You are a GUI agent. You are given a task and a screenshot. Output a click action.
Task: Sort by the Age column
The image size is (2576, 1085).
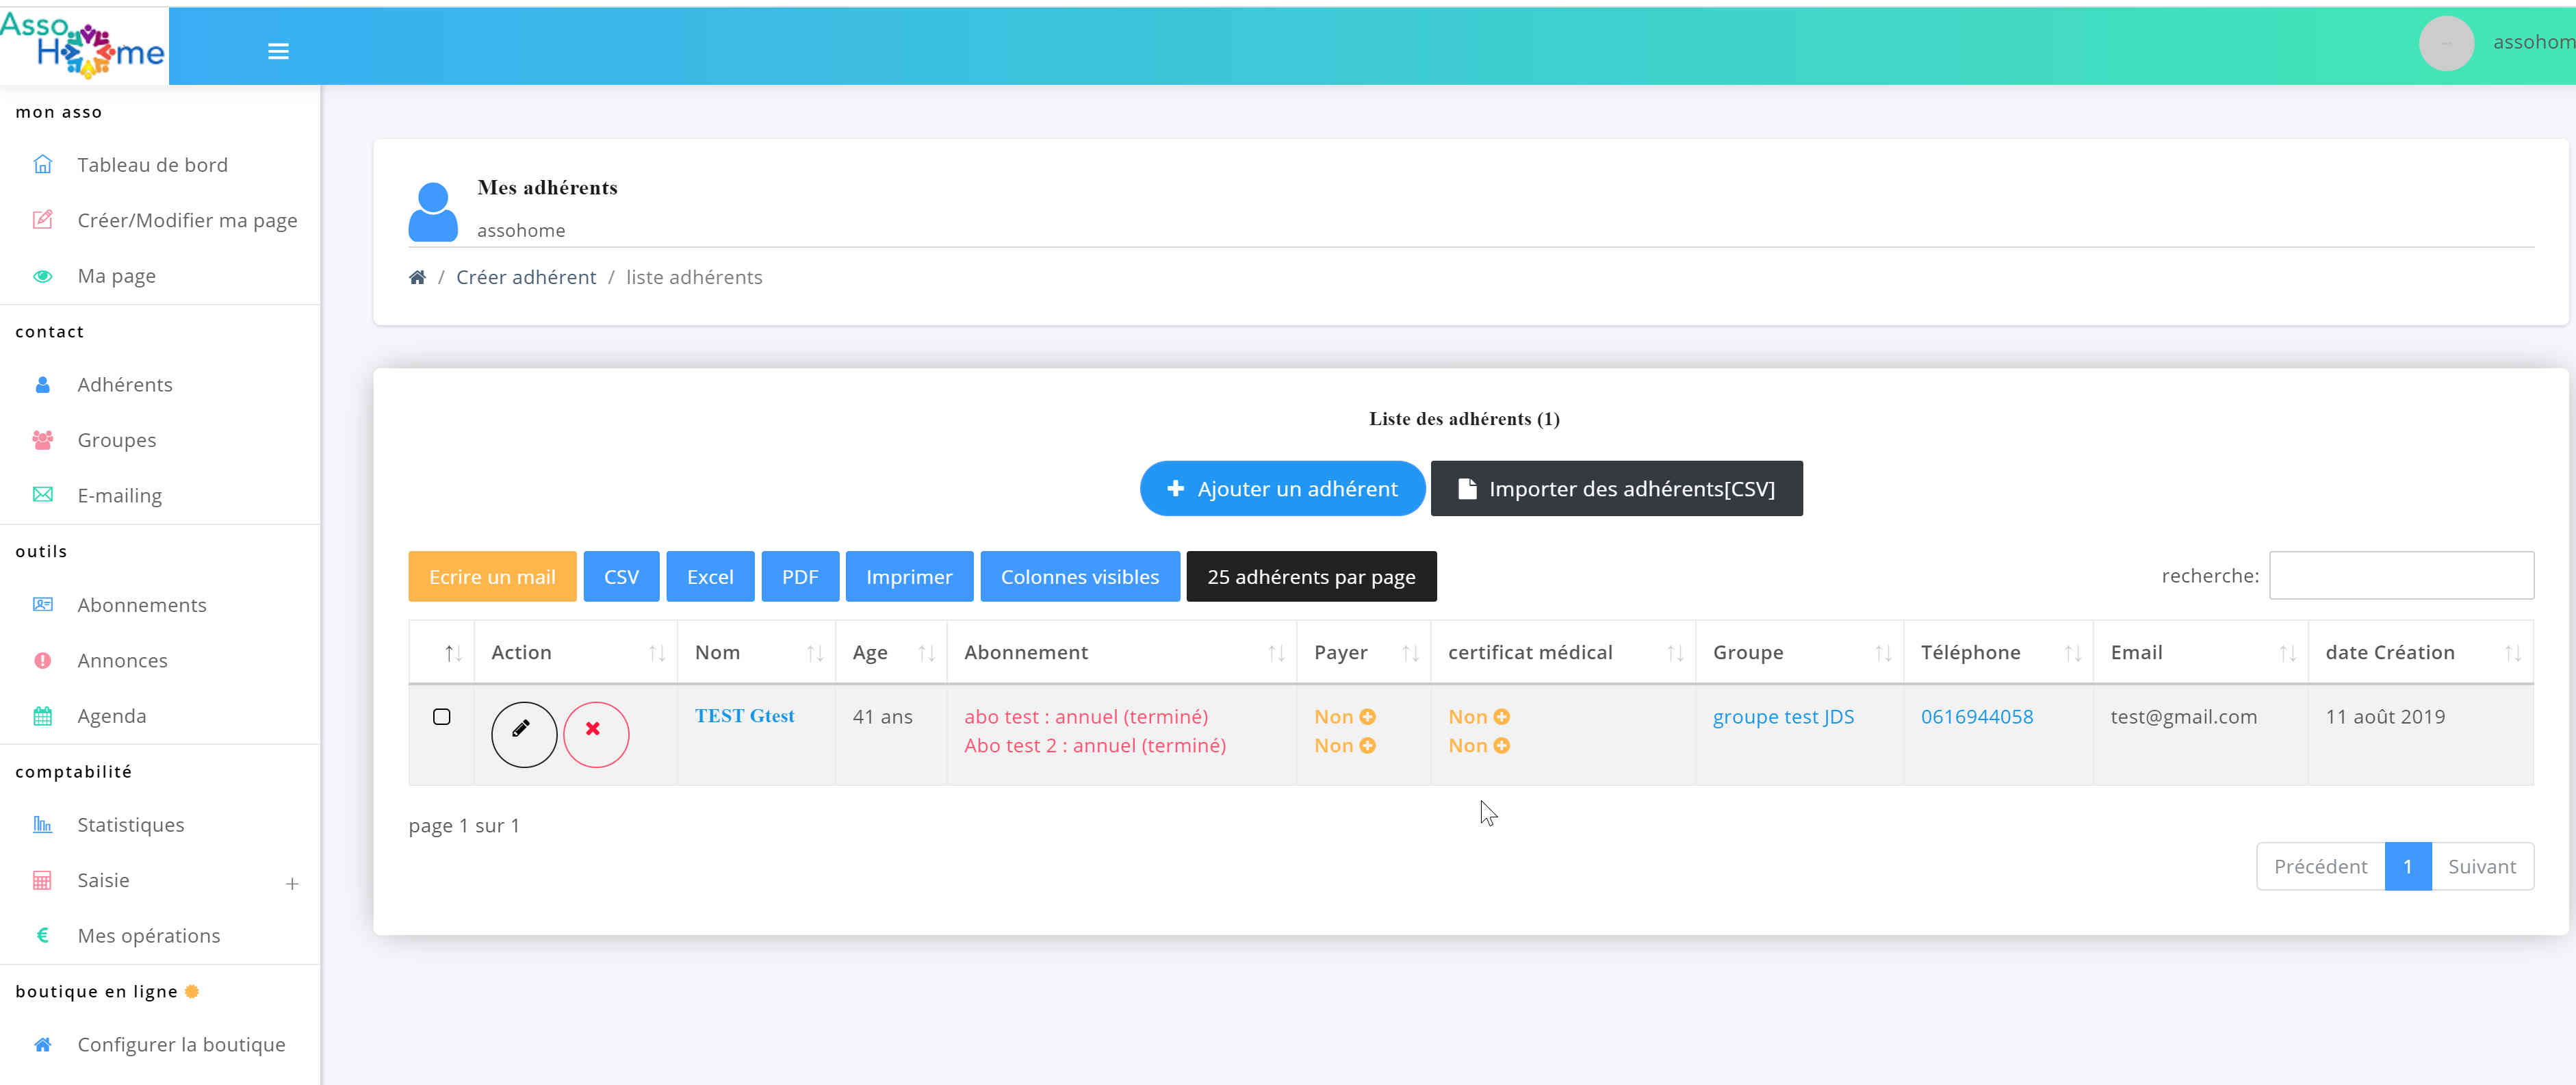[891, 653]
